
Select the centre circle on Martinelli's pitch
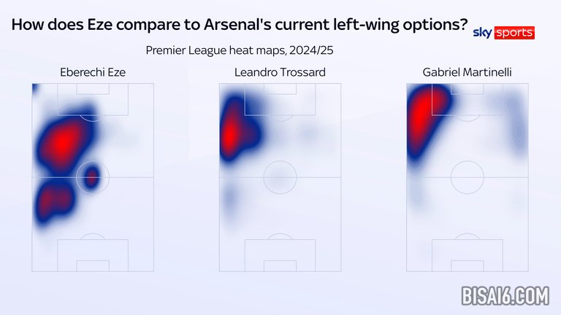pos(467,177)
